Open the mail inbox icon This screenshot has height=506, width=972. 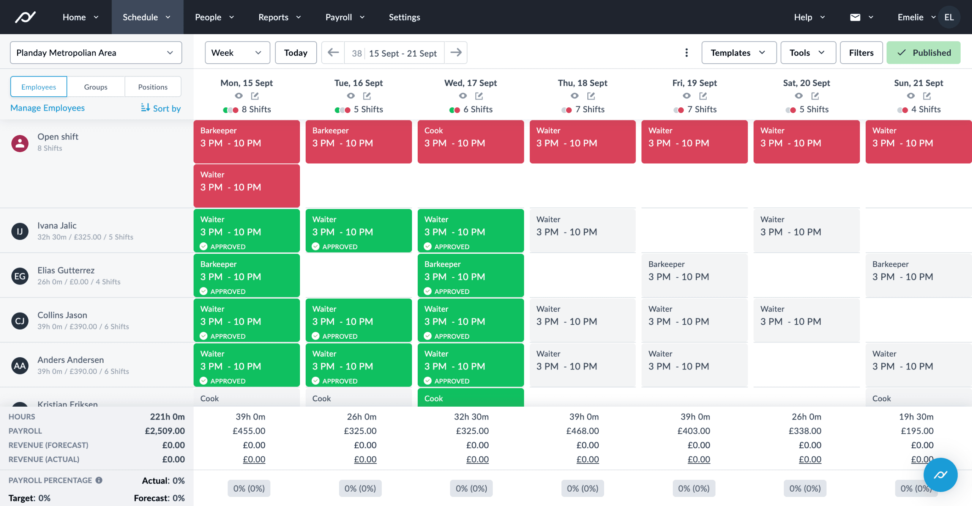855,17
